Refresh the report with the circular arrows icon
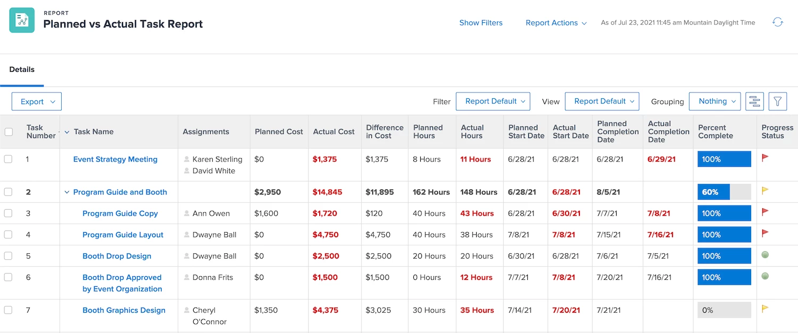Screen dimensions: 798x333 pos(778,22)
